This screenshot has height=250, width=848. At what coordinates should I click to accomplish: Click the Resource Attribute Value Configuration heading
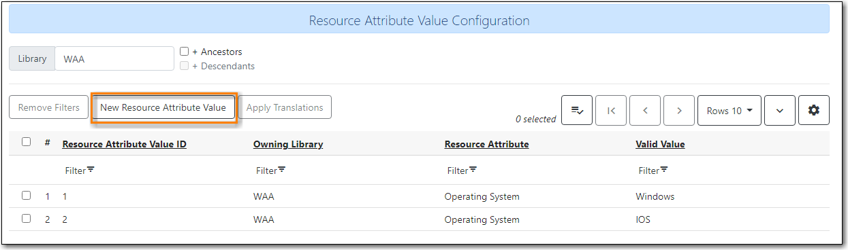pos(419,20)
